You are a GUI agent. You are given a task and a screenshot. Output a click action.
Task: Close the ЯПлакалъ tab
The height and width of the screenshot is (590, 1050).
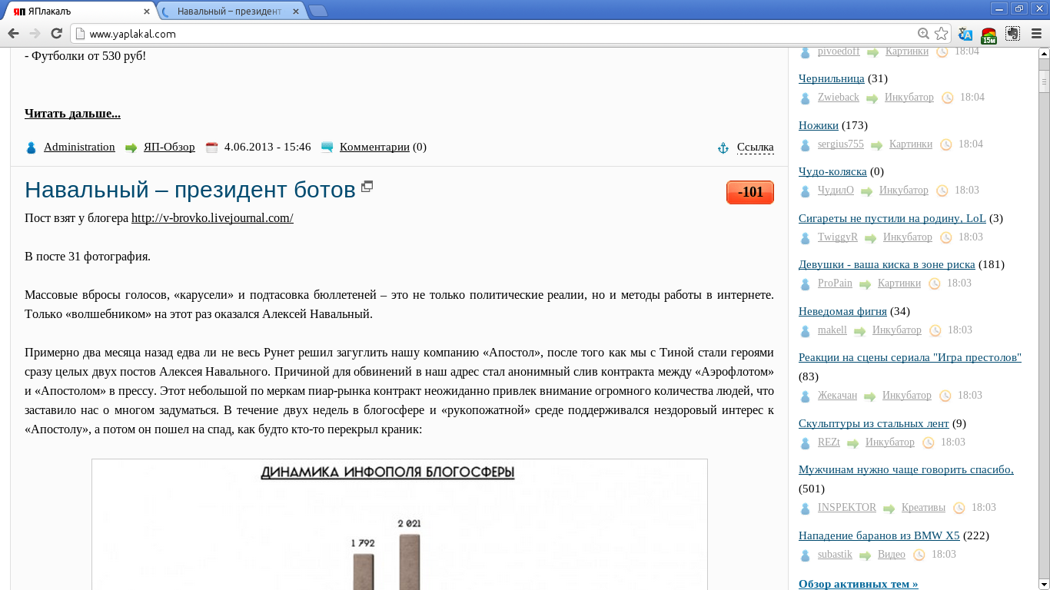tap(147, 12)
